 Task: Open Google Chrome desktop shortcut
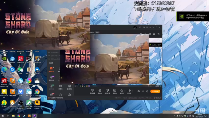click(37, 94)
